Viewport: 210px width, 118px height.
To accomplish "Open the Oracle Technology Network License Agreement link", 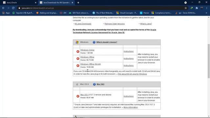I will pyautogui.click(x=99, y=32).
